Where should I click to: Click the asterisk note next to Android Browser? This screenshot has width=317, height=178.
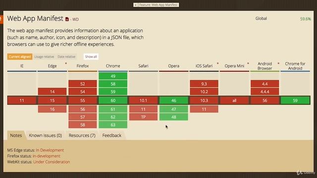pyautogui.click(x=278, y=64)
